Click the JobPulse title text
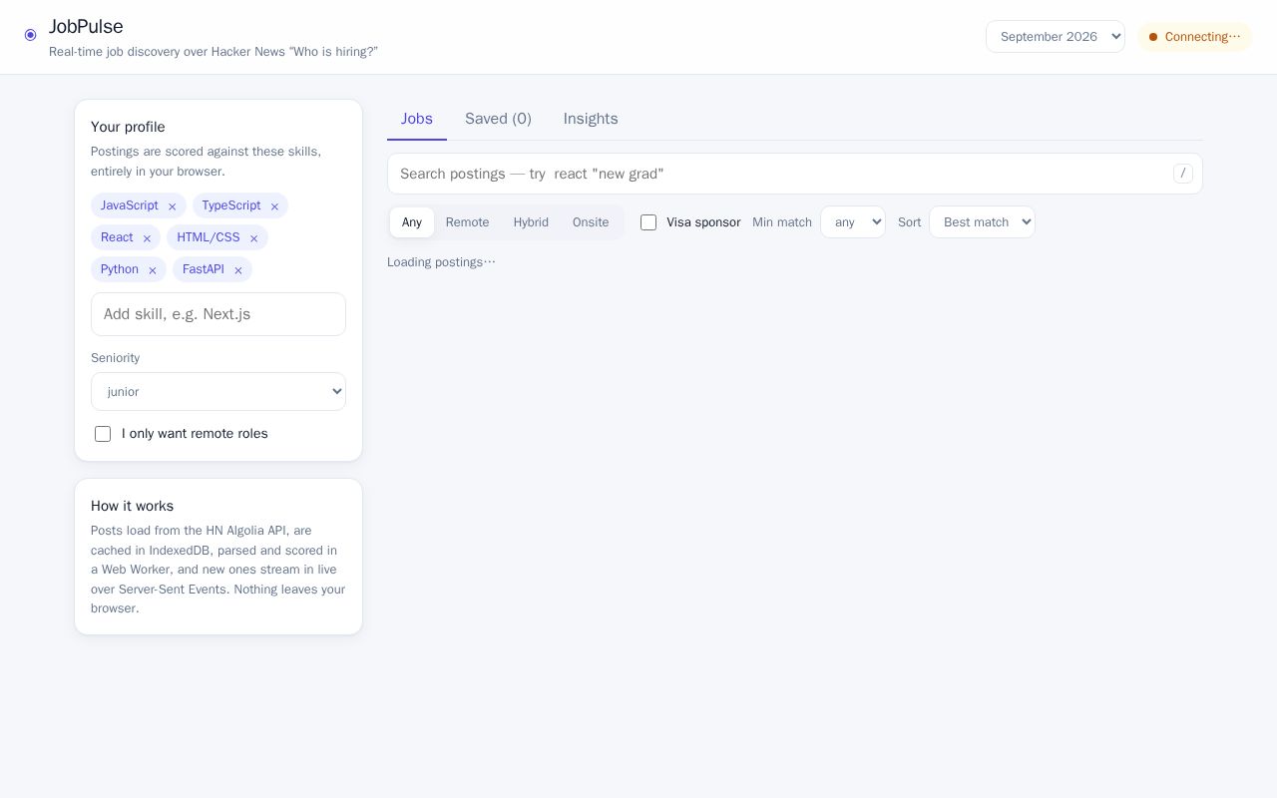1277x798 pixels. [x=86, y=27]
